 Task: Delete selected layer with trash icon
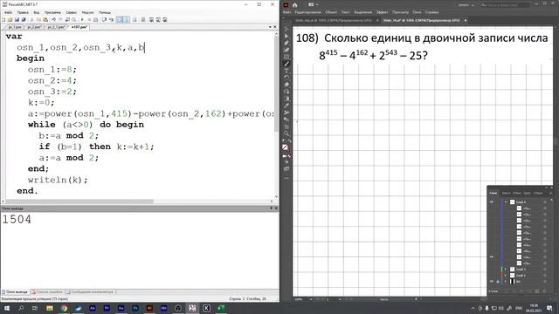[x=545, y=291]
